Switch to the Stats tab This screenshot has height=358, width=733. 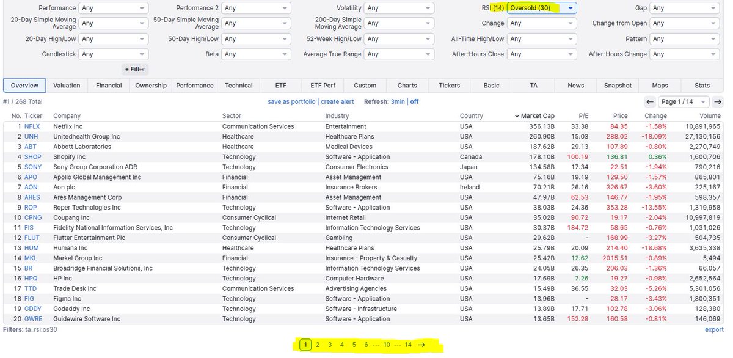coord(702,86)
